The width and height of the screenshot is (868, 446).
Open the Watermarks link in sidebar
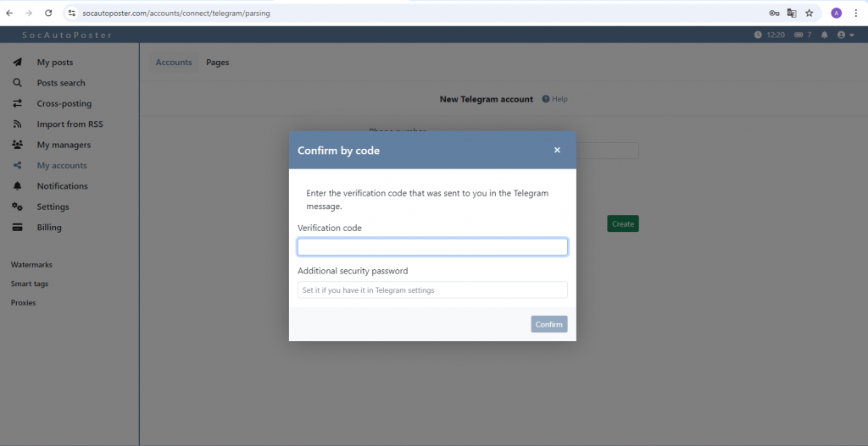(31, 265)
